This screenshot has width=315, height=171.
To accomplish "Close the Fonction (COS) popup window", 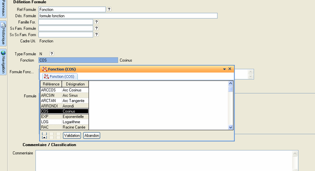I will tap(230, 69).
